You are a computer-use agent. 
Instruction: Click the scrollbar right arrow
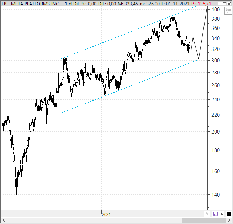point(229,220)
